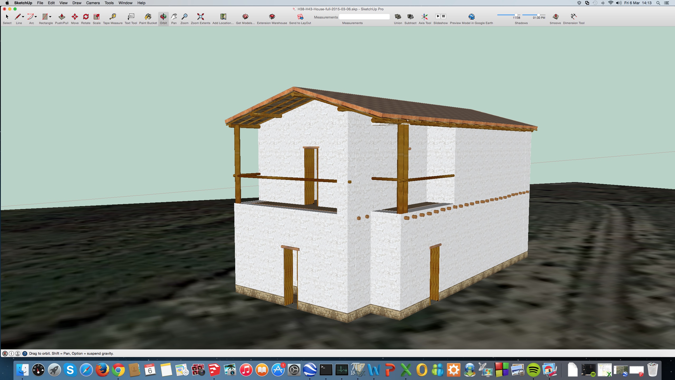Screen dimensions: 675x380
Task: Click the Zoom Extents icon
Action: click(200, 17)
